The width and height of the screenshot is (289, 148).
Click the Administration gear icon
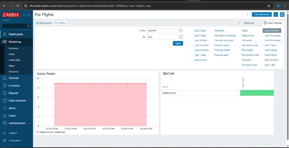5,123
